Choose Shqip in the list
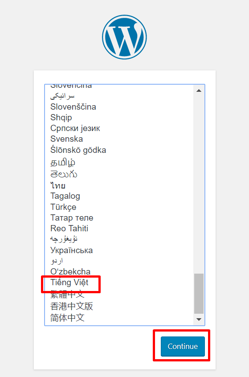 click(x=61, y=118)
